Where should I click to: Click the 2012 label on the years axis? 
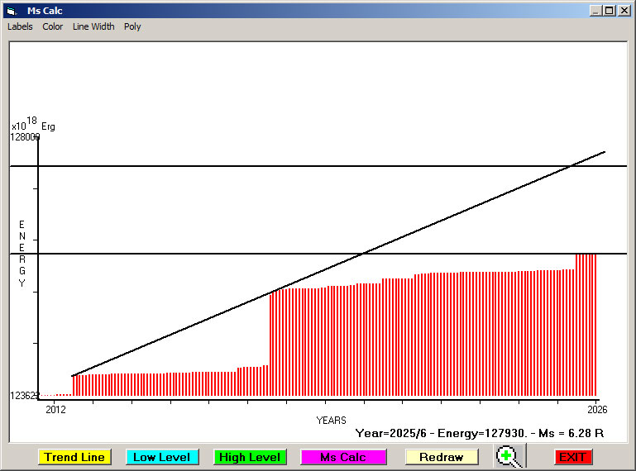(55, 410)
